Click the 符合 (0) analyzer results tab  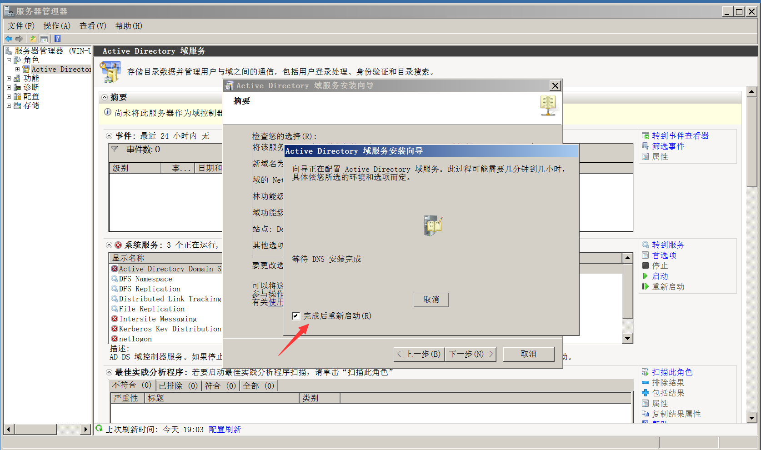220,385
